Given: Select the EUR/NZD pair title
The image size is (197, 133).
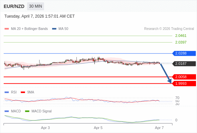Looking at the screenshot, I should pos(14,6).
